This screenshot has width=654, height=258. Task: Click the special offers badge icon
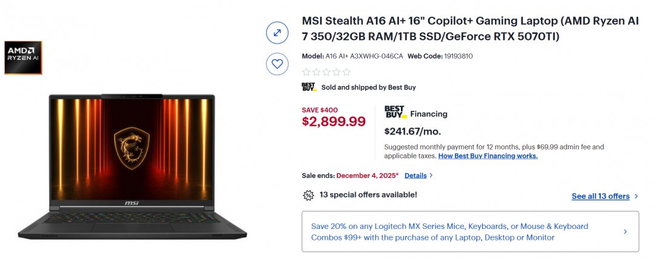[x=308, y=195]
